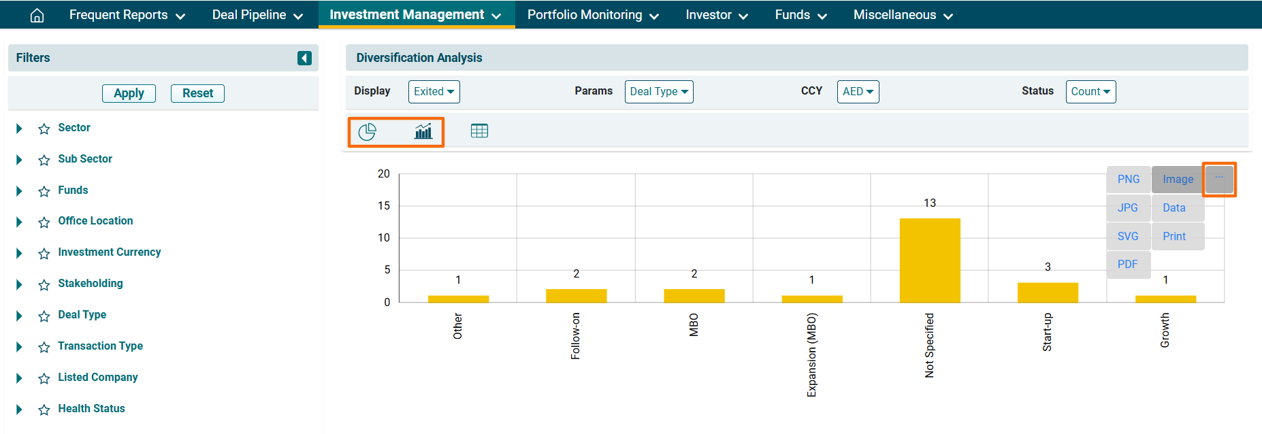Star the Listed Company filter
Image resolution: width=1262 pixels, height=434 pixels.
(x=44, y=378)
